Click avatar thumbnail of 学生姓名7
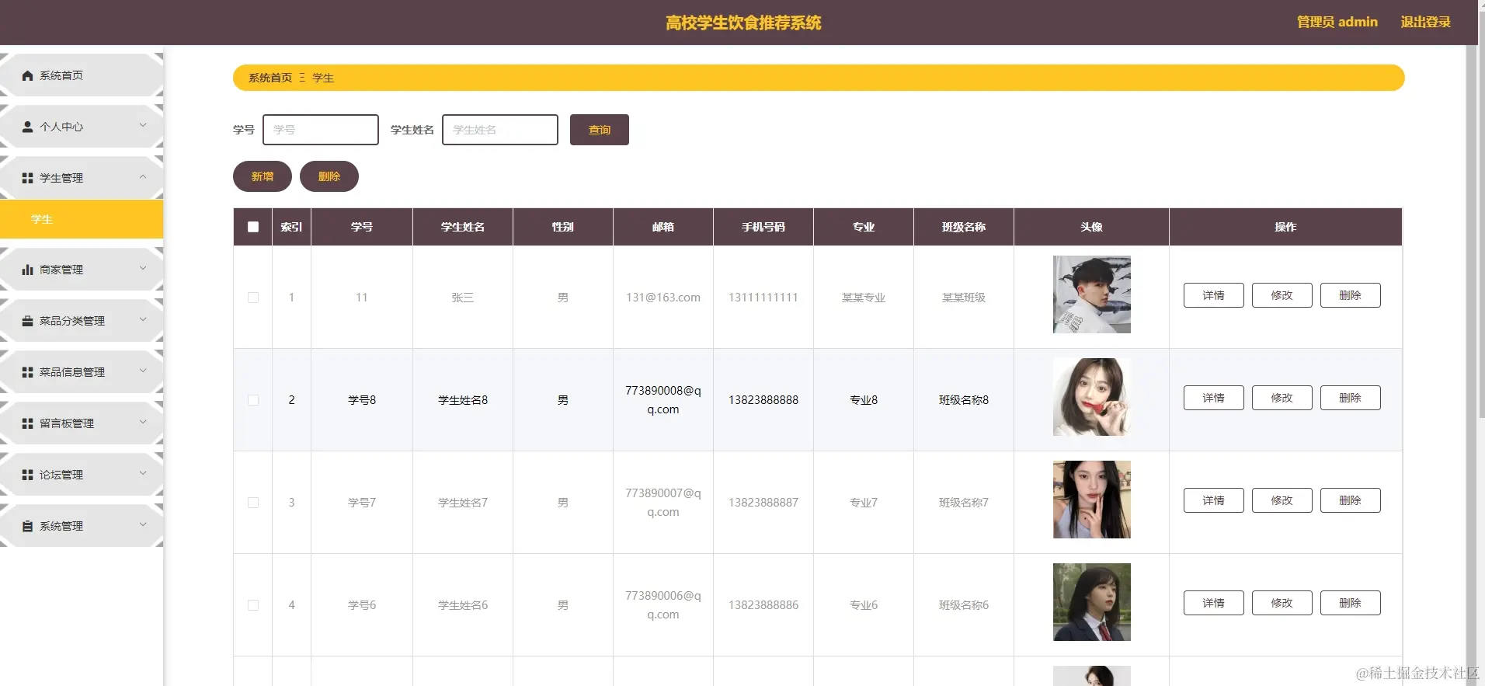 pyautogui.click(x=1092, y=500)
